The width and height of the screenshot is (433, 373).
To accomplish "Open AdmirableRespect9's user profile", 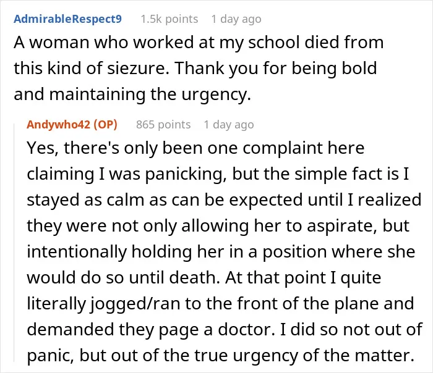I will click(67, 19).
